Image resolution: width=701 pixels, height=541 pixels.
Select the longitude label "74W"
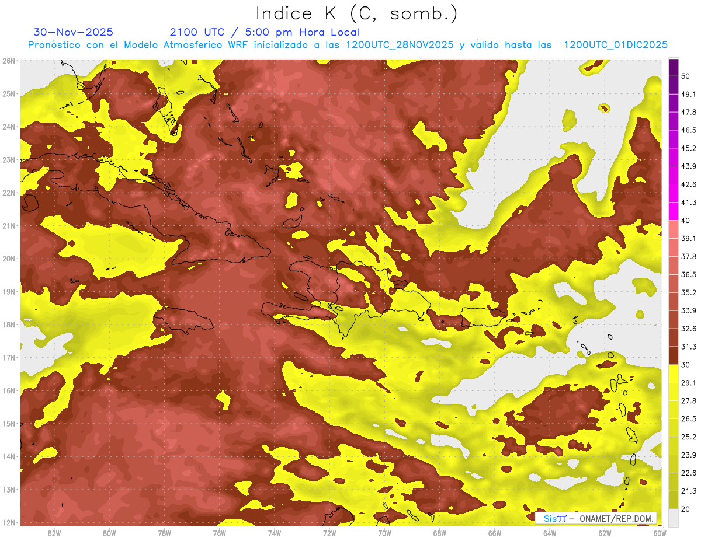coord(275,533)
